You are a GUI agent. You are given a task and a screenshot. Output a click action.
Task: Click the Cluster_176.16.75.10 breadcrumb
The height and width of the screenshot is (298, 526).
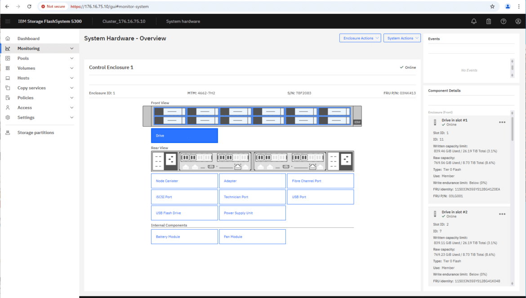click(x=124, y=21)
